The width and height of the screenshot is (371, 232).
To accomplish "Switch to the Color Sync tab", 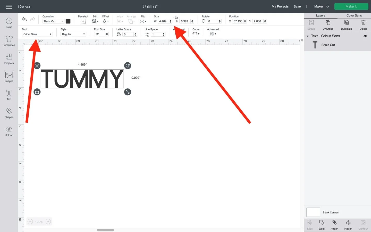I will pos(354,15).
